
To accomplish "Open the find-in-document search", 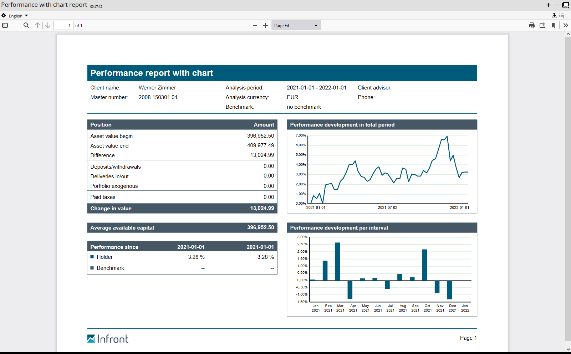I will (x=26, y=25).
